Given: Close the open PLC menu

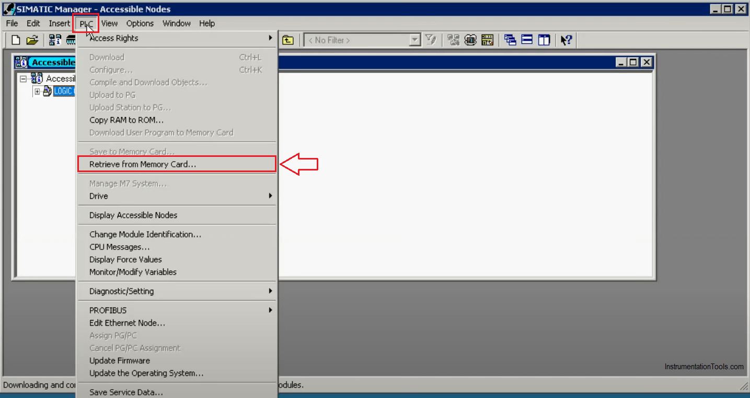Looking at the screenshot, I should (86, 24).
